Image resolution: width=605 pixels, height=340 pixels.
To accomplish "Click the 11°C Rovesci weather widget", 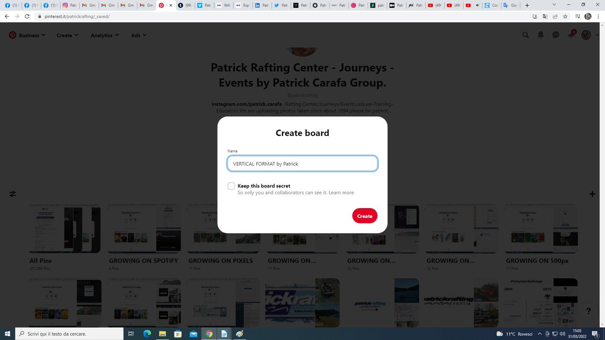I will click(x=515, y=333).
